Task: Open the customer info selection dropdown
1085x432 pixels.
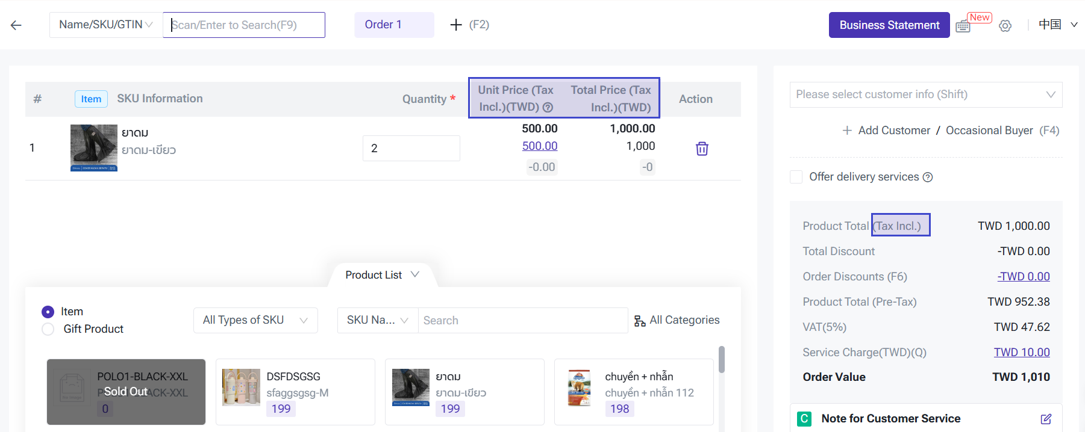Action: pos(925,94)
